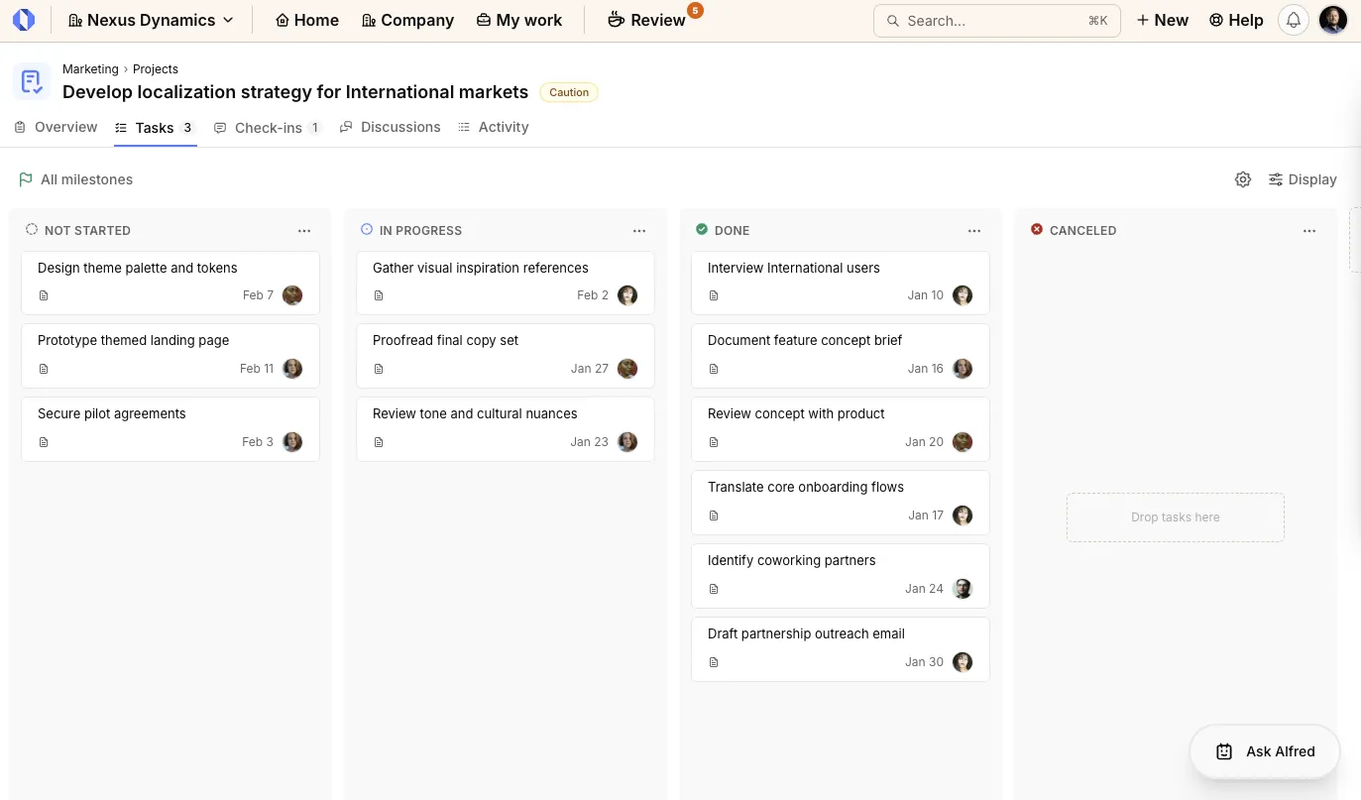Screen dimensions: 1361x800
Task: Click the Home house icon
Action: tap(284, 20)
